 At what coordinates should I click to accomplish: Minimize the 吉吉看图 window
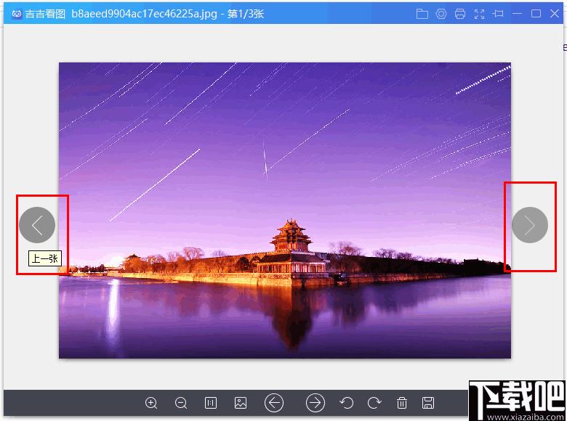(517, 14)
